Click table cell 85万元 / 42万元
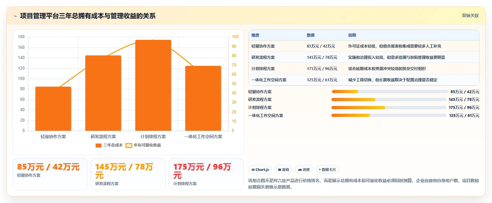The width and height of the screenshot is (492, 203). 321,46
